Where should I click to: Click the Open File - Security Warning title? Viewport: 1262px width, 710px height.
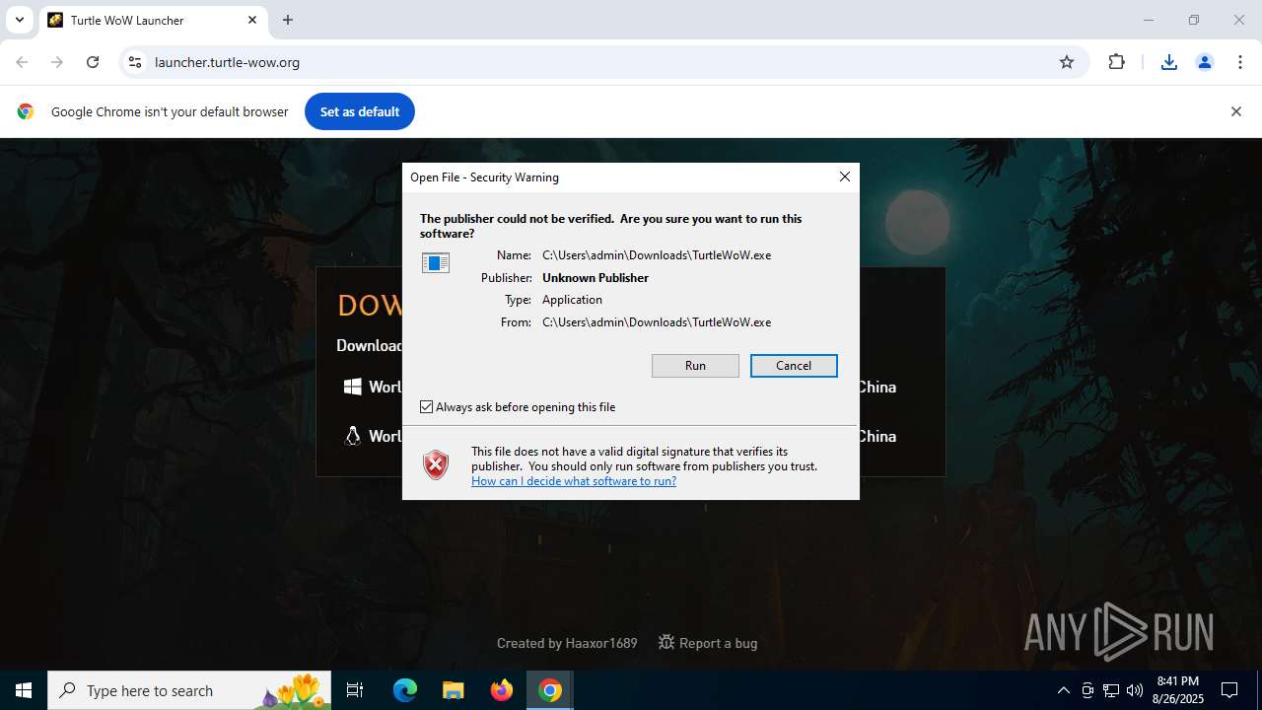coord(484,177)
